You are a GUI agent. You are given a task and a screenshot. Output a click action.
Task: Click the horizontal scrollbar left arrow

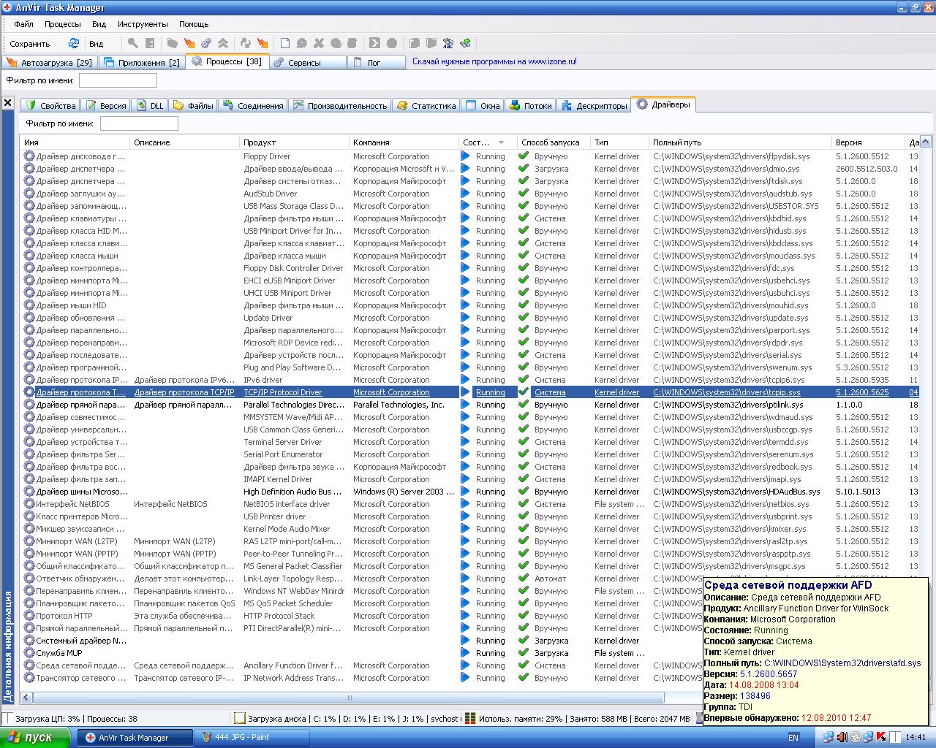click(x=27, y=698)
